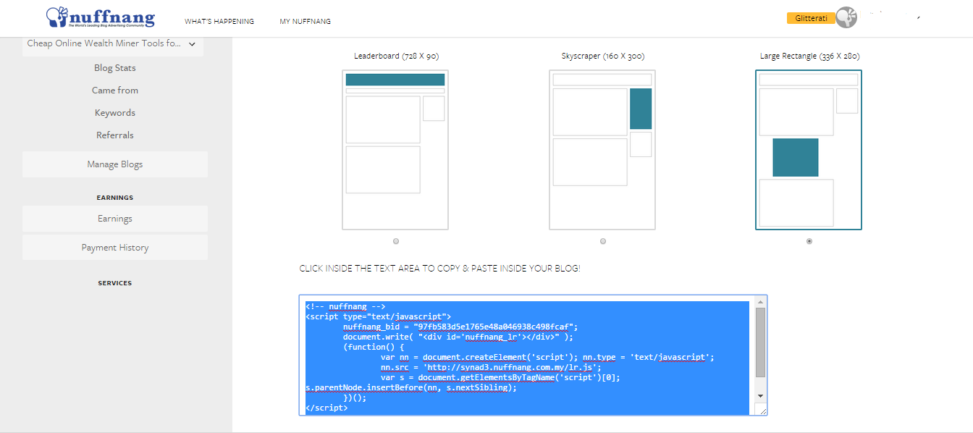Image resolution: width=973 pixels, height=433 pixels.
Task: Open the My Nuffnang menu
Action: [x=306, y=22]
